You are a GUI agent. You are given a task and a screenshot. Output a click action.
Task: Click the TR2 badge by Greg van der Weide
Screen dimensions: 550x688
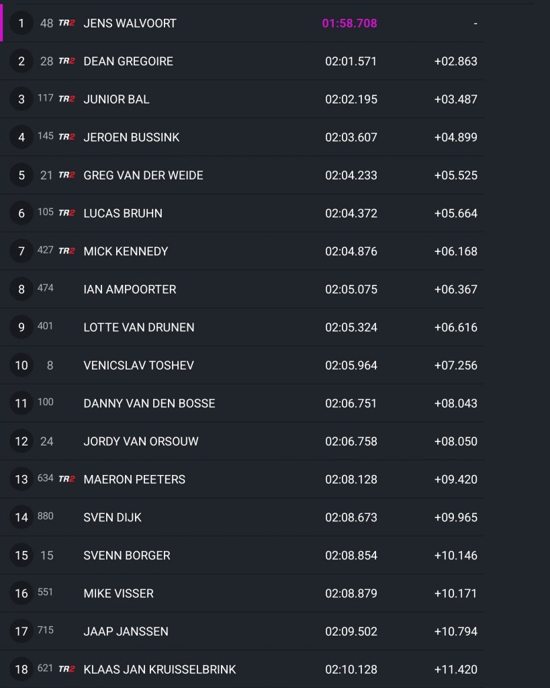click(x=66, y=175)
